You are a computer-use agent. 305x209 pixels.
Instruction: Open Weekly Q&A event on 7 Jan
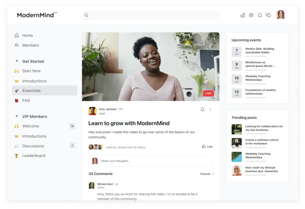259,51
